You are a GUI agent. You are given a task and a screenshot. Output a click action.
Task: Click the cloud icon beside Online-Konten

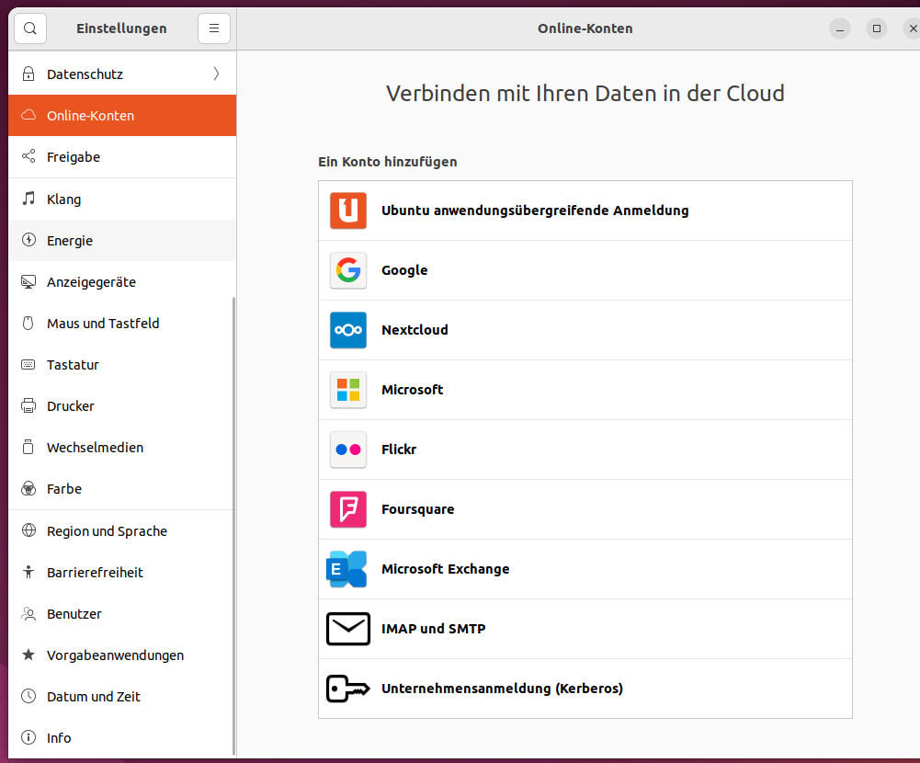(x=28, y=115)
